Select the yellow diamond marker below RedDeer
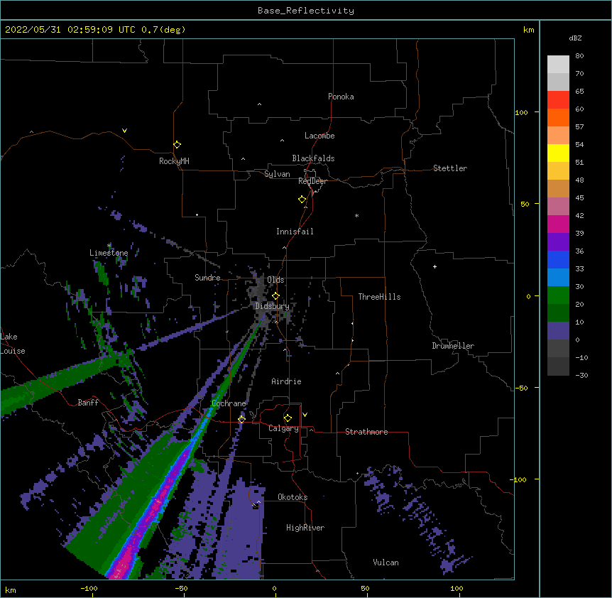Viewport: 612px width, 598px height. [x=302, y=200]
